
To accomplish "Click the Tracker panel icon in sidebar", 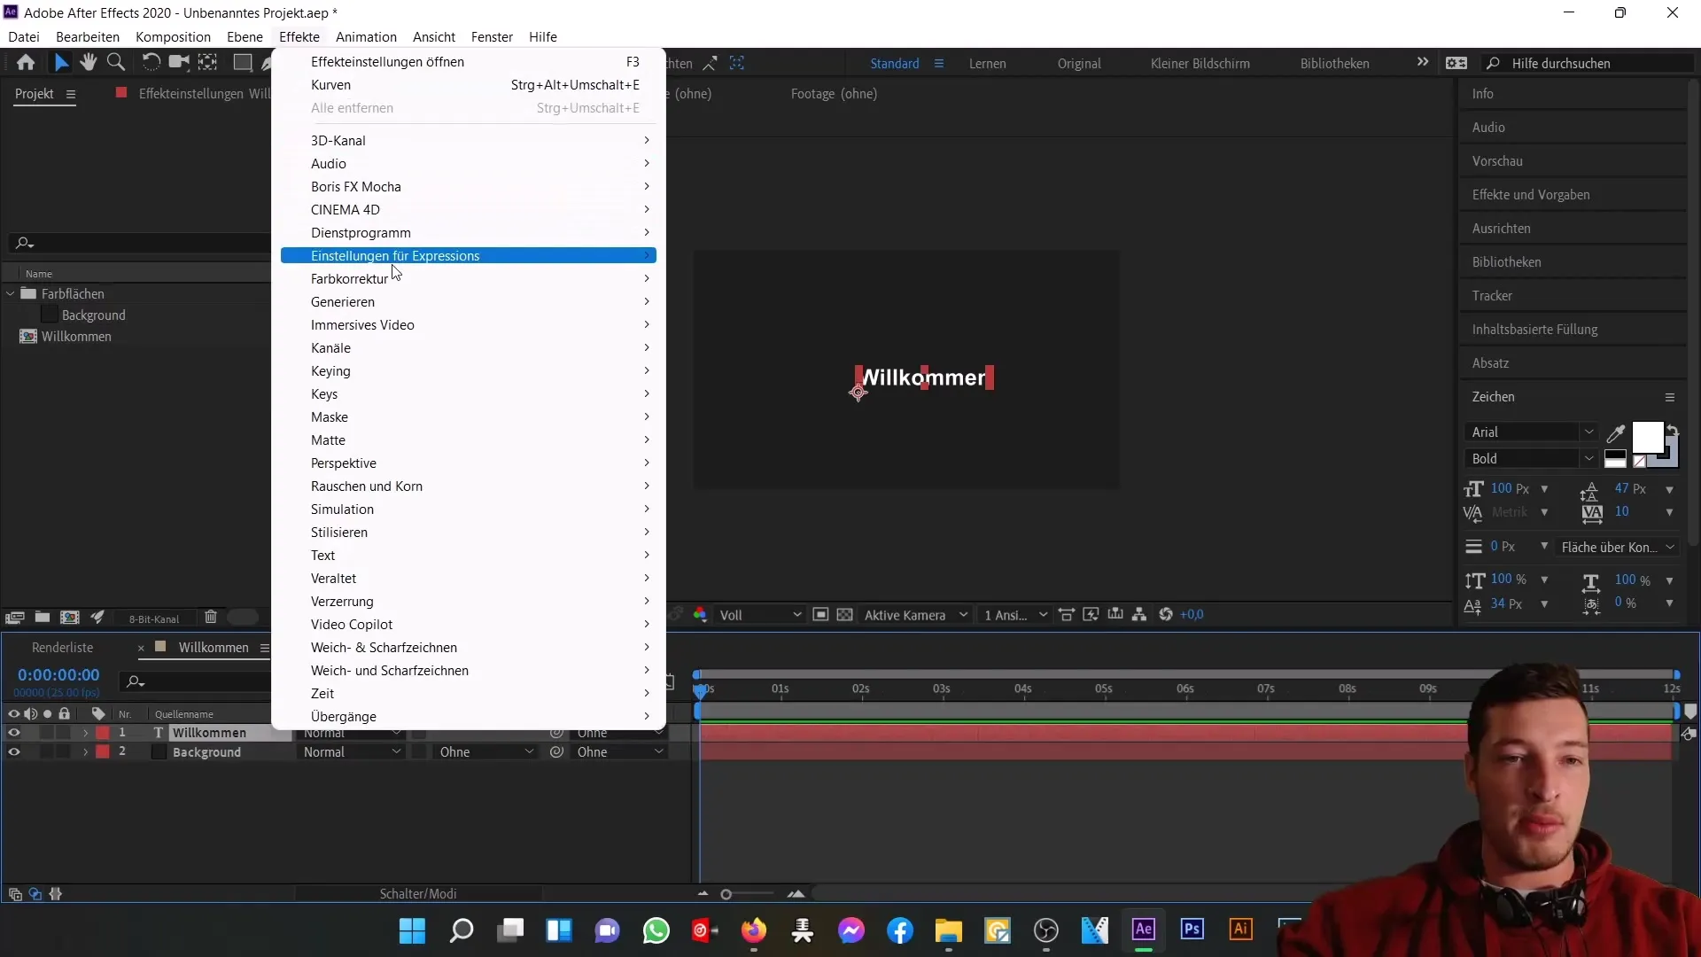I will [x=1493, y=294].
